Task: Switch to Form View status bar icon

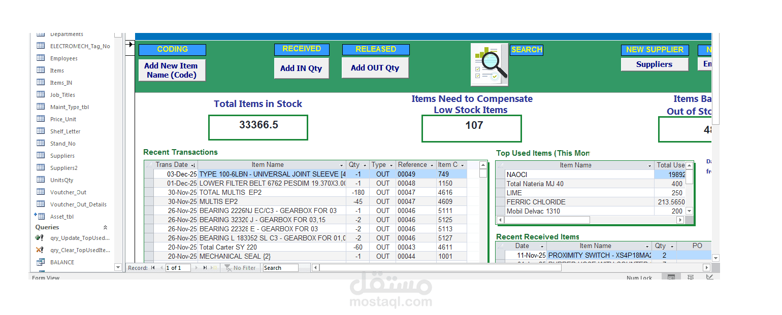Action: coord(671,277)
